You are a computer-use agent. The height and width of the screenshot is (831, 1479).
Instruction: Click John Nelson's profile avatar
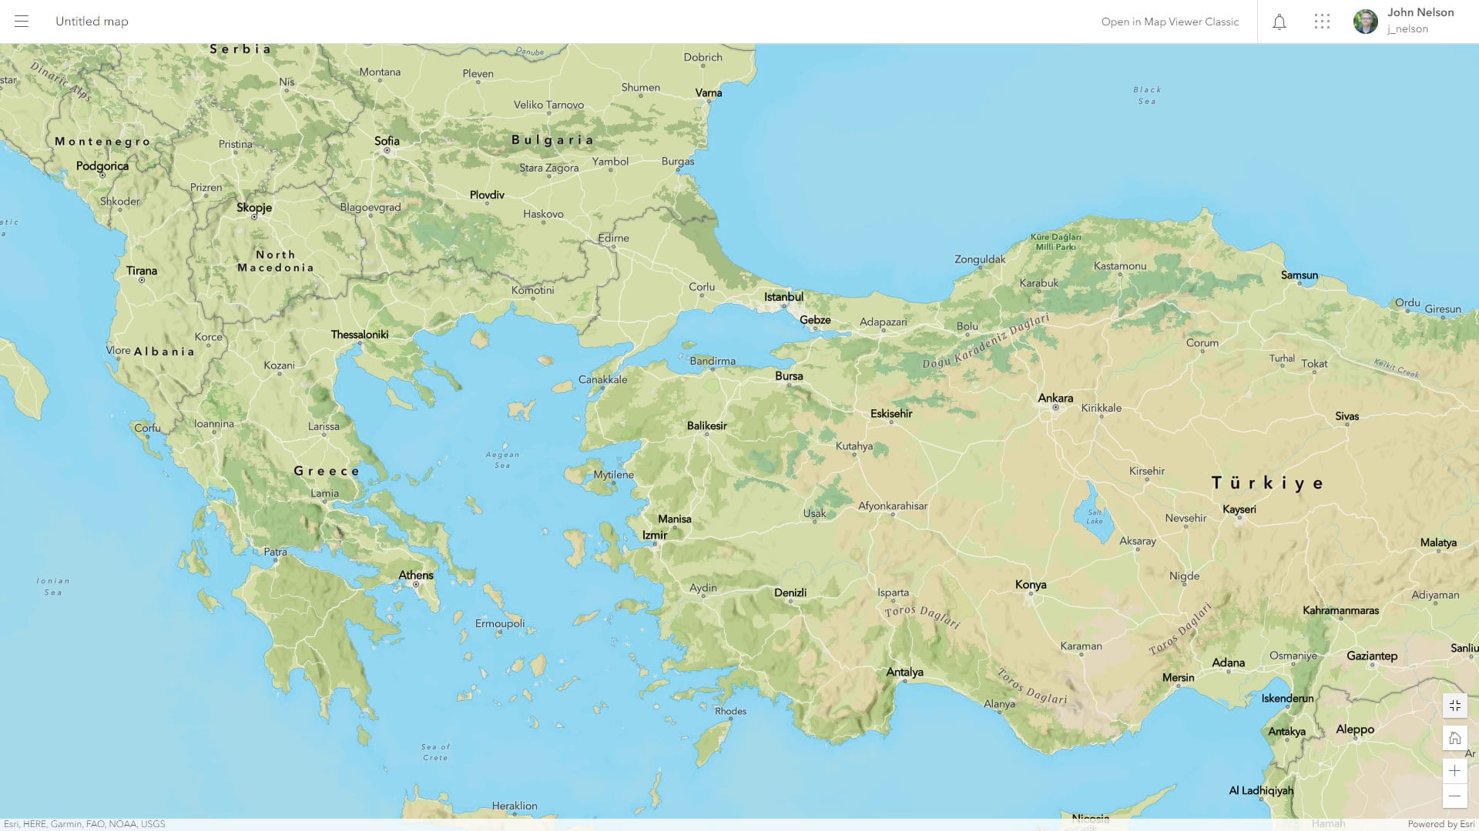(x=1365, y=22)
